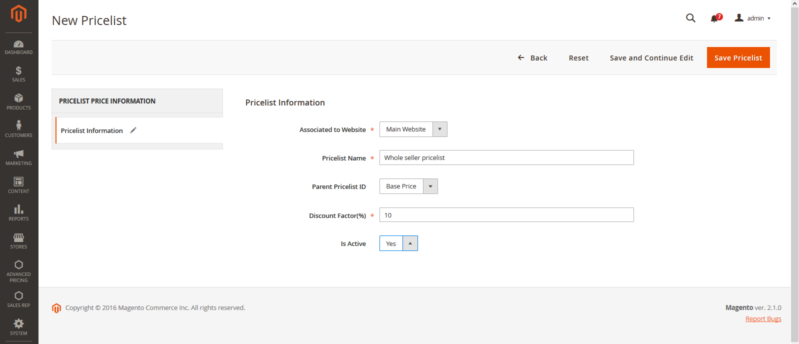799x344 pixels.
Task: Open the Stores menu
Action: coord(18,241)
